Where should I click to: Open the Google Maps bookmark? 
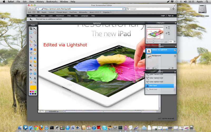(x=62, y=12)
